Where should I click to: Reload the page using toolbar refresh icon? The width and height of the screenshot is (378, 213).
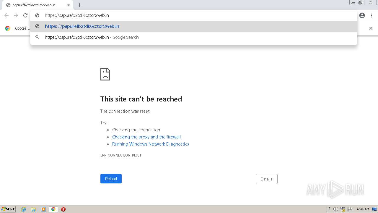(x=25, y=15)
